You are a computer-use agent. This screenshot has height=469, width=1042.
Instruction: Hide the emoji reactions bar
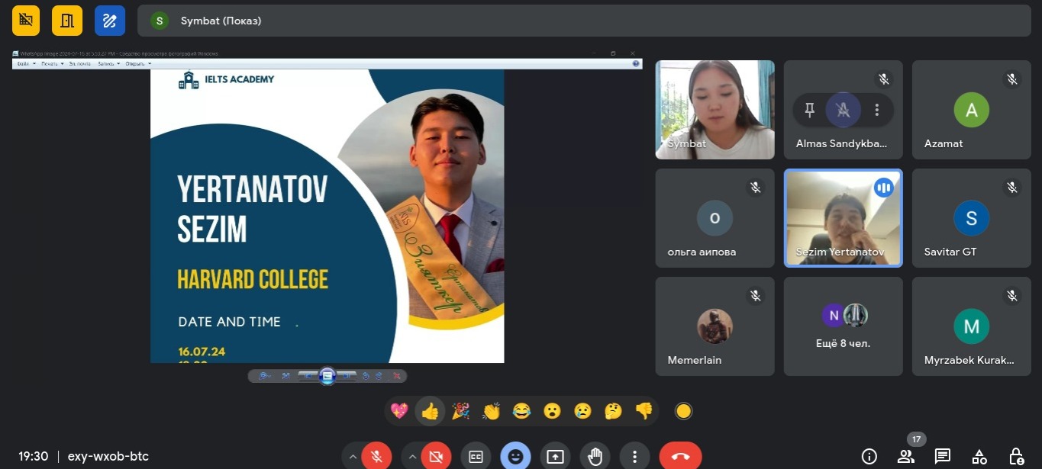coord(515,457)
